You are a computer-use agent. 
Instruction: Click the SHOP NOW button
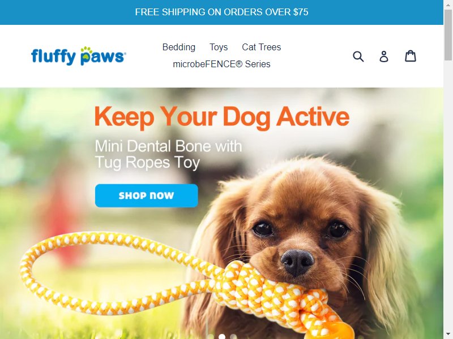click(147, 195)
